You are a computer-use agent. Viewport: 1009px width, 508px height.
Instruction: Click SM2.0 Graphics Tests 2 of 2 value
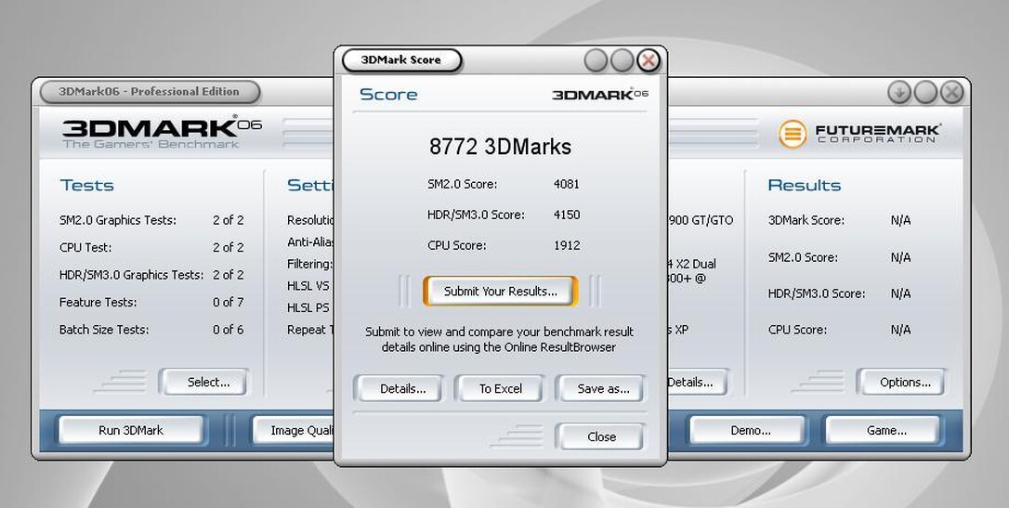[x=229, y=220]
